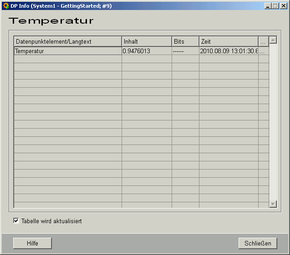290x255 pixels.
Task: Open help with the Hilfe button
Action: pos(32,244)
